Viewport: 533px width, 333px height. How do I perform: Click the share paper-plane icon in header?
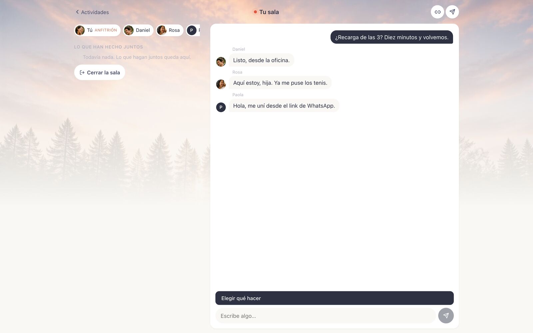pos(452,12)
